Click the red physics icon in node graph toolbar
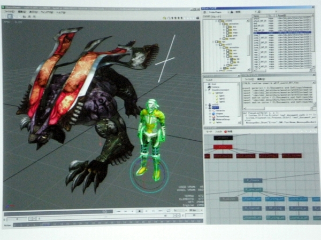 [225, 132]
